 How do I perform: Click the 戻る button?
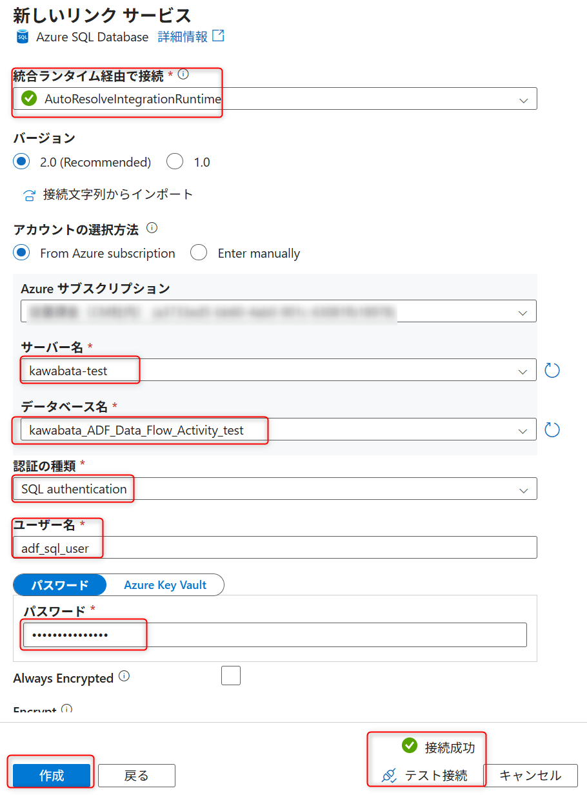pyautogui.click(x=137, y=776)
